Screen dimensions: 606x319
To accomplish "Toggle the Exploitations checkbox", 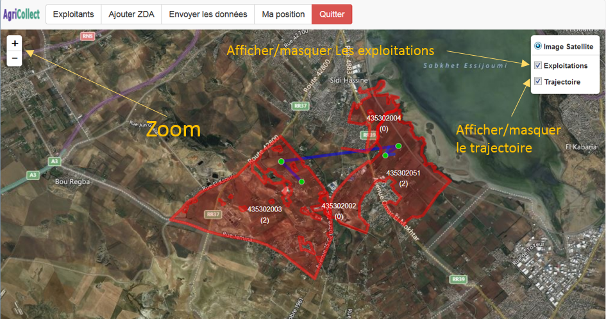I will point(537,65).
